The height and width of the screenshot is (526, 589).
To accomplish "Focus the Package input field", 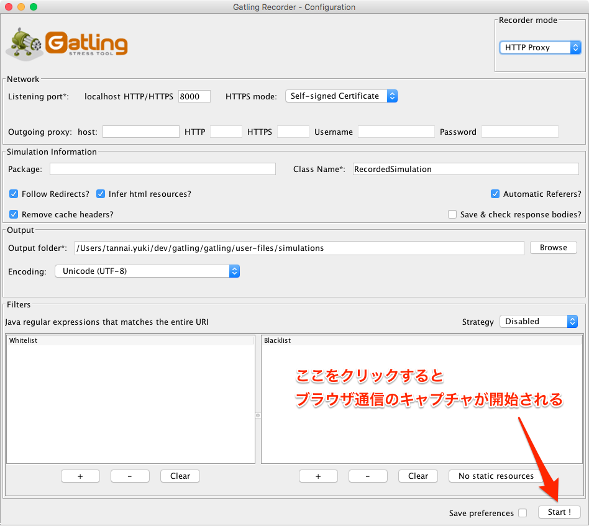I will coord(163,169).
